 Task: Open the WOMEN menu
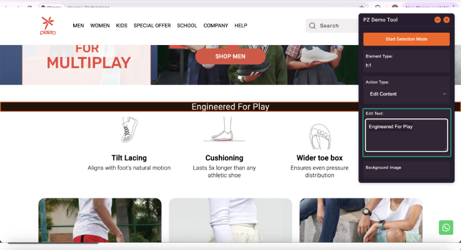(x=100, y=25)
